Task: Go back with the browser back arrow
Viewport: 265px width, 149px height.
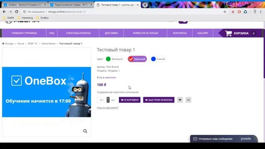Action: coord(4,12)
